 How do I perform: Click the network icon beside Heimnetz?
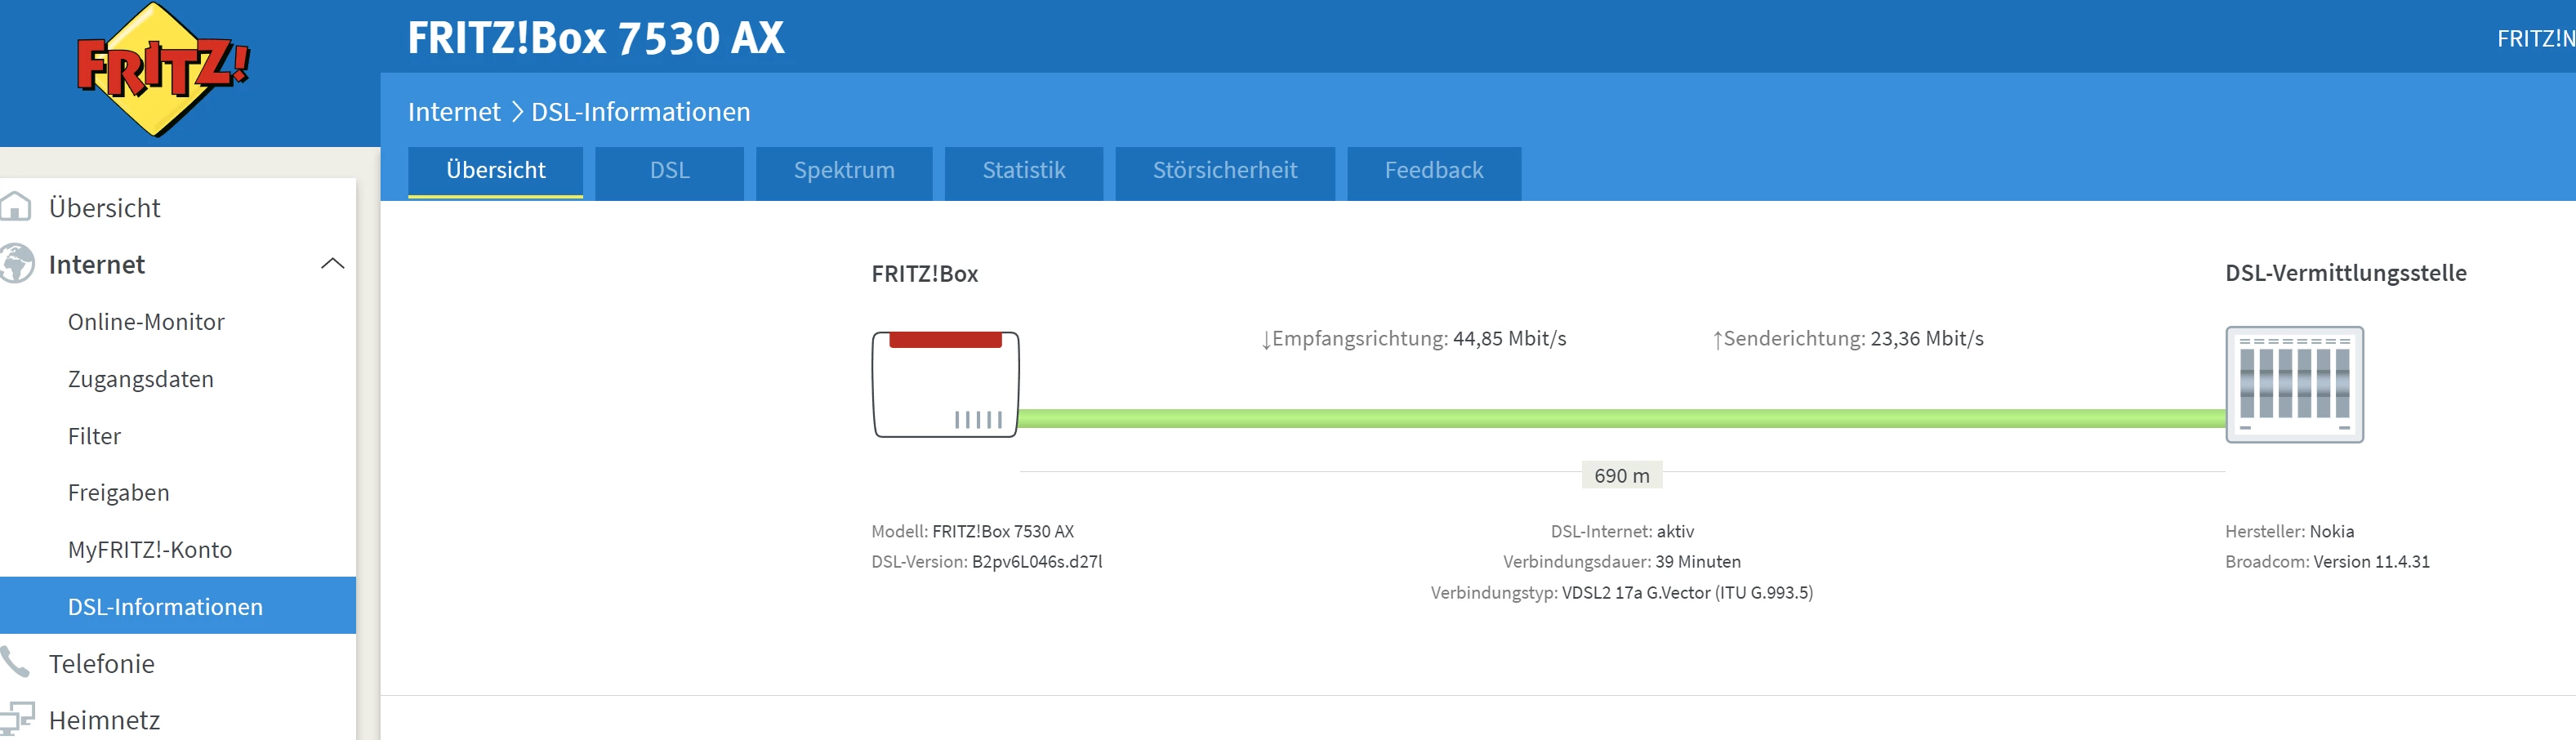point(16,719)
